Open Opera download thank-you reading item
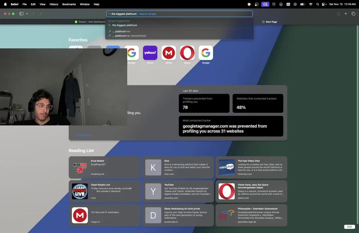The width and height of the screenshot is (359, 233). click(251, 191)
